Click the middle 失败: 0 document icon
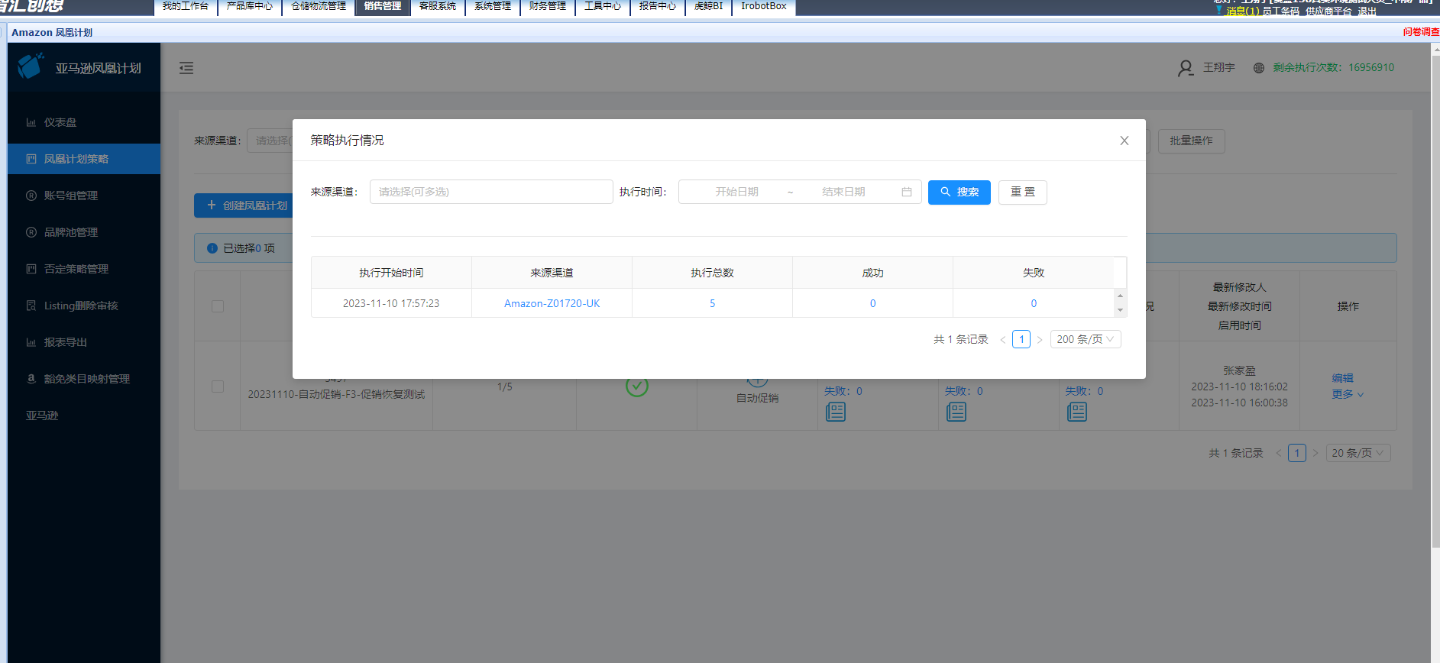The image size is (1440, 663). 956,412
